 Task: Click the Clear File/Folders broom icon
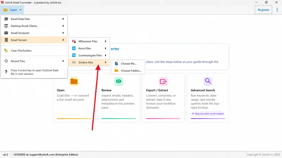pyautogui.click(x=6, y=51)
